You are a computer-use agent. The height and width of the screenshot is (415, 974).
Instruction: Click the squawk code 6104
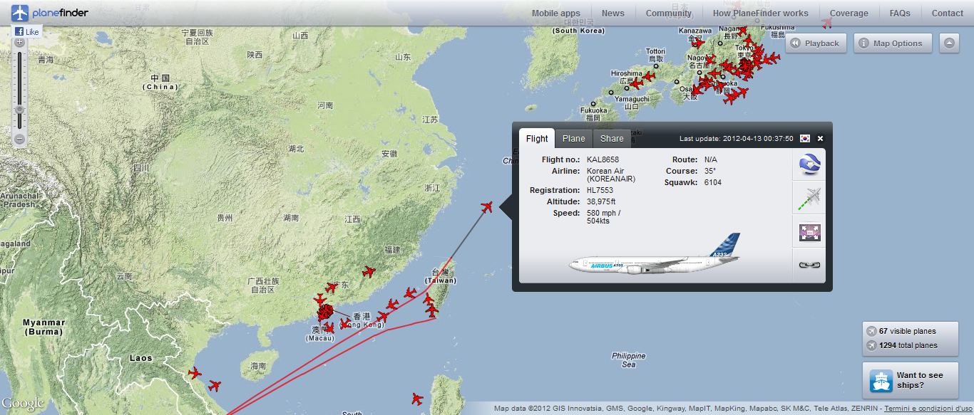click(x=713, y=183)
